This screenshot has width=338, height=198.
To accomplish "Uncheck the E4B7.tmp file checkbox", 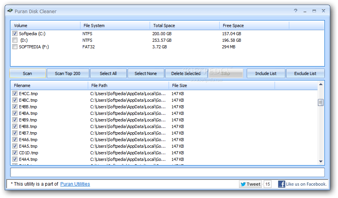I will click(15, 133).
